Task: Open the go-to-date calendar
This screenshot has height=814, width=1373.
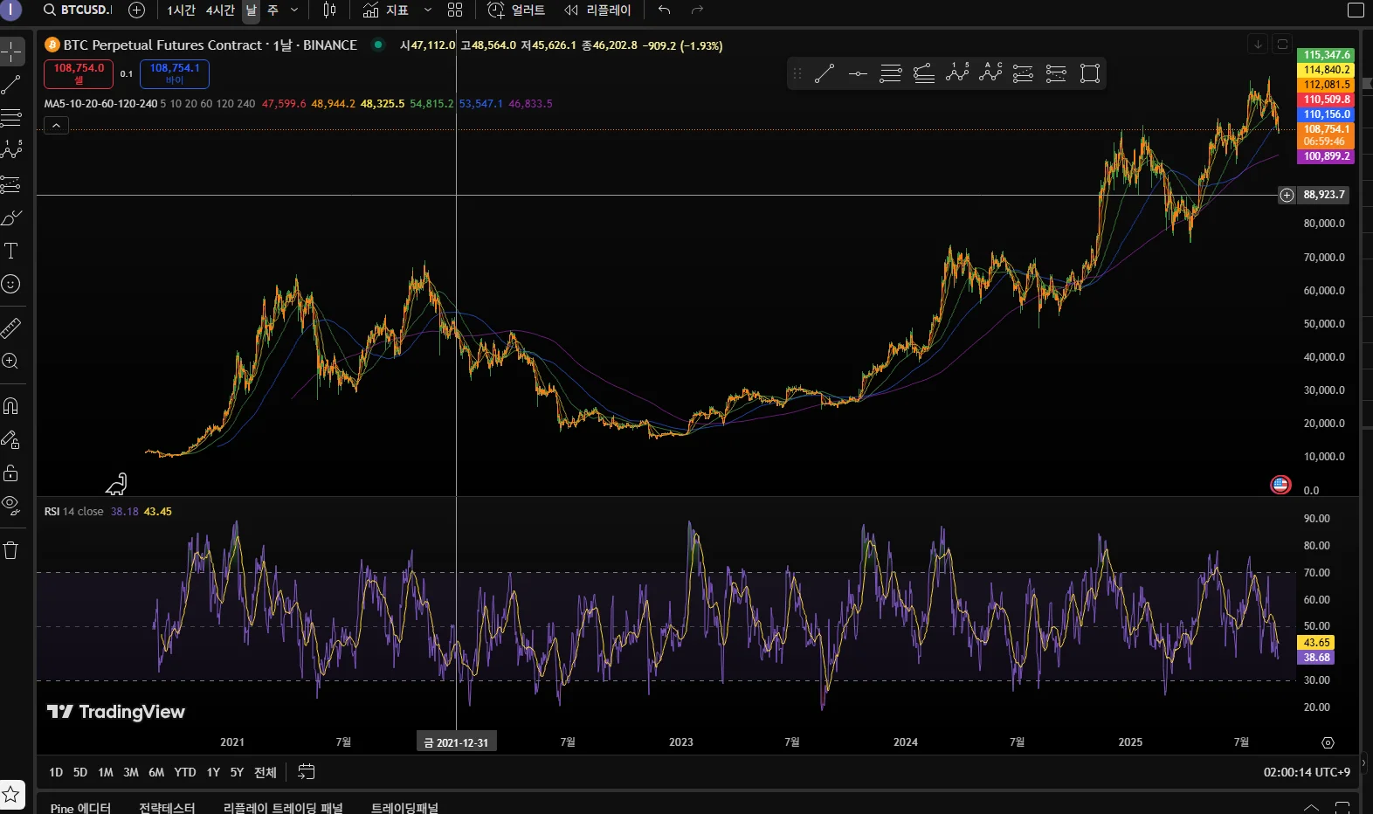Action: (x=307, y=772)
